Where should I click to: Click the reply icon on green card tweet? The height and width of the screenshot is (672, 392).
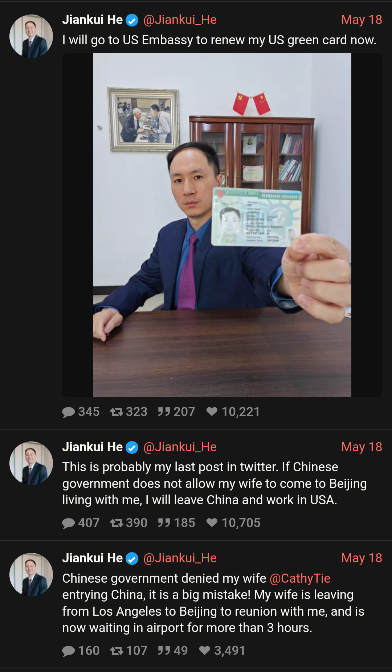69,412
